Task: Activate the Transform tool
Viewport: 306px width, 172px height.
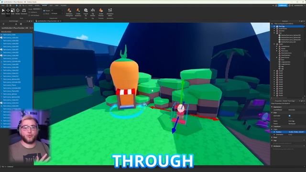Action: click(24, 11)
